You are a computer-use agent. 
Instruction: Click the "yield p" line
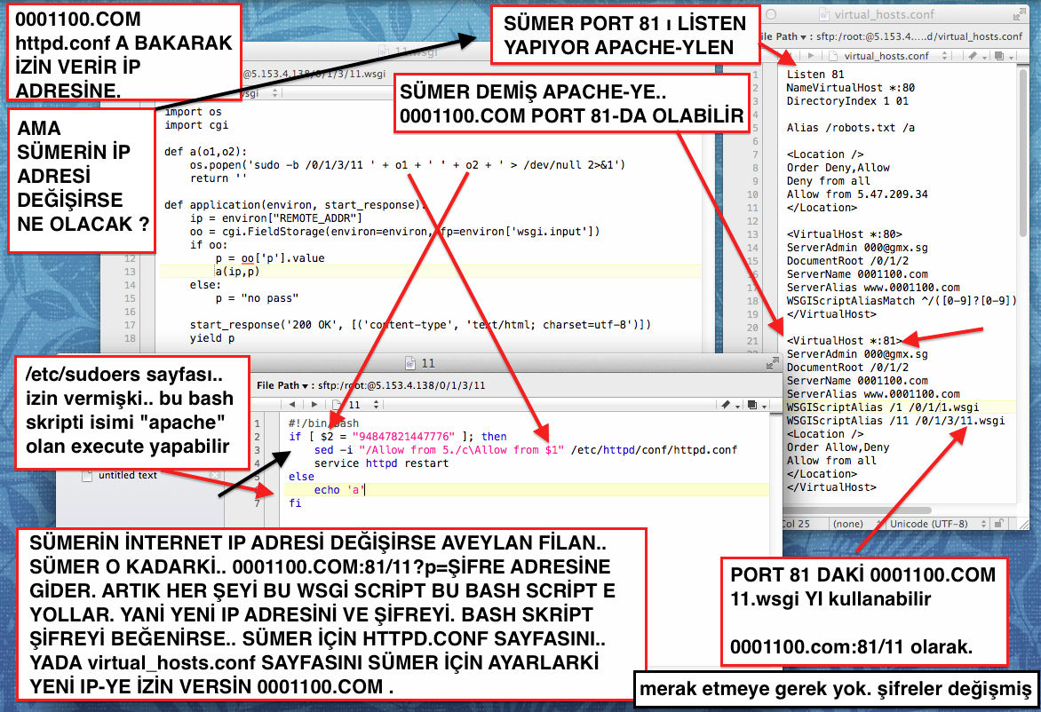[x=212, y=337]
